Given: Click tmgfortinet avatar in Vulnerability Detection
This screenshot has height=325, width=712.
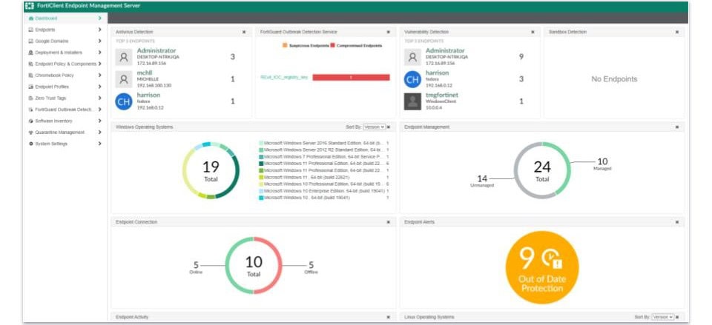Looking at the screenshot, I should (412, 101).
